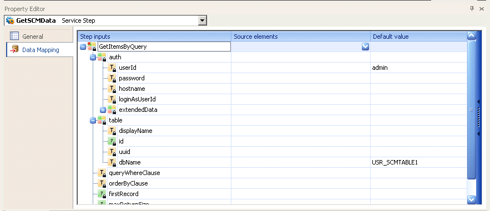Click the GetItemsByQuery node icon
490x211 pixels.
pyautogui.click(x=92, y=47)
